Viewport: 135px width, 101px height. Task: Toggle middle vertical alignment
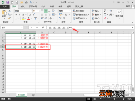(46, 11)
